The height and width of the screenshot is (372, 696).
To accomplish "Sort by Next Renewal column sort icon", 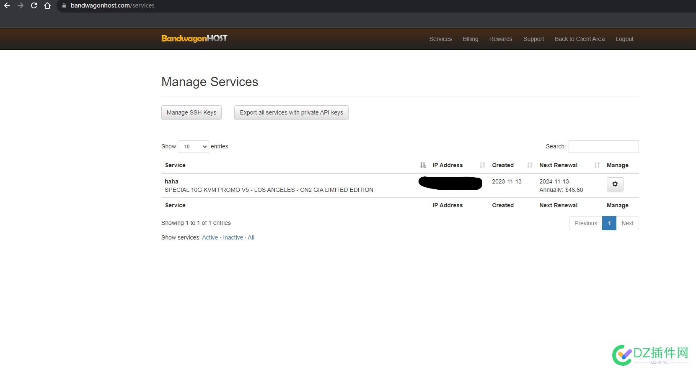I will pos(597,165).
